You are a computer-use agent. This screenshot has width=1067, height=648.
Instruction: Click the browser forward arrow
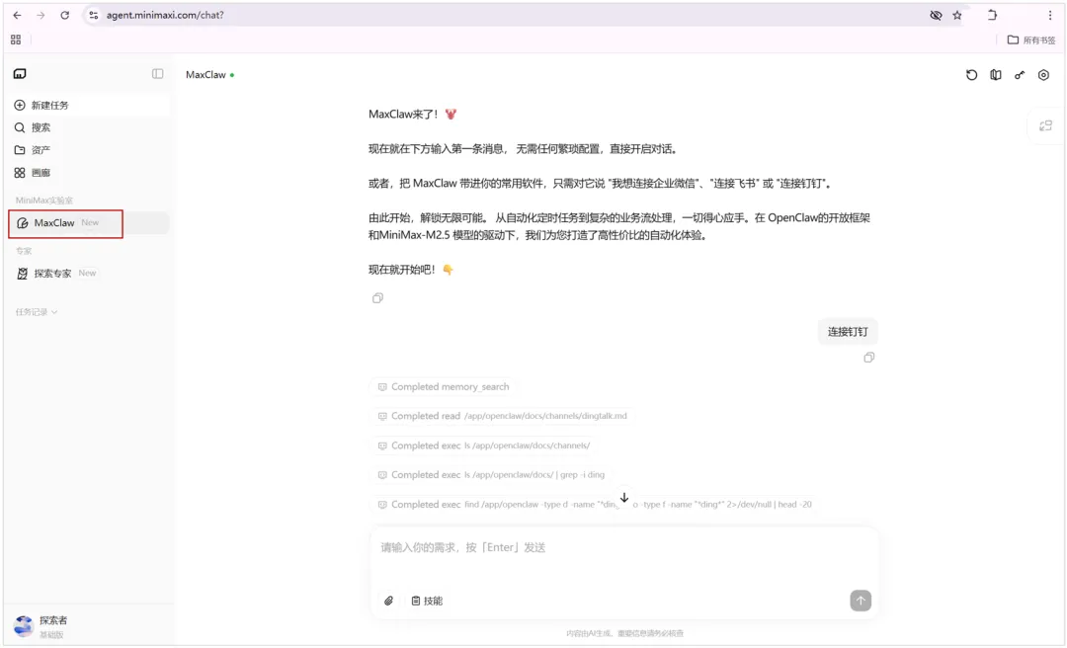click(41, 15)
